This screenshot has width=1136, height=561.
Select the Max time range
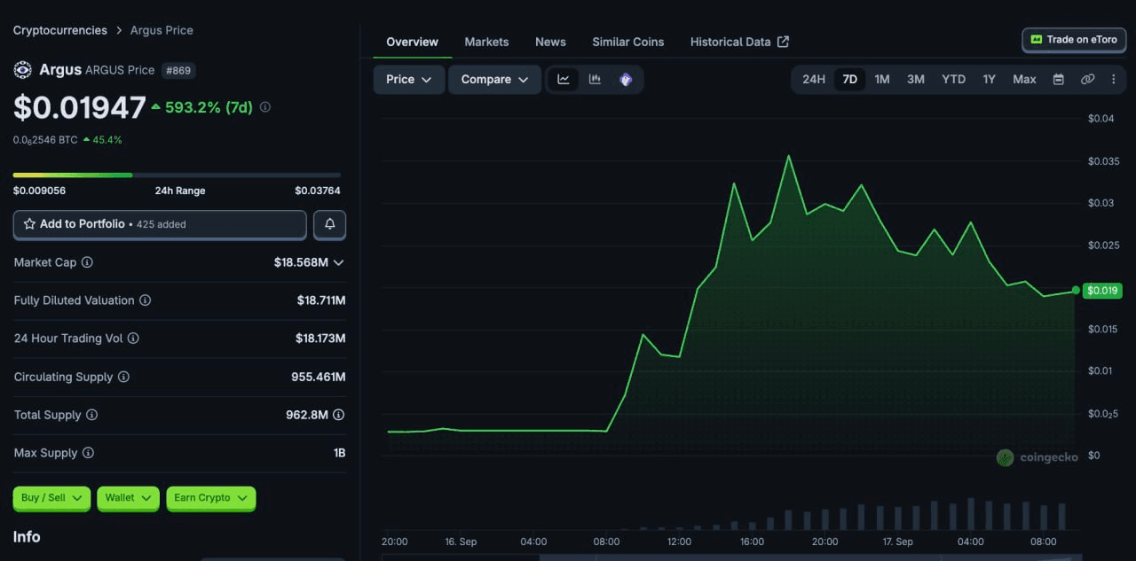click(x=1024, y=80)
